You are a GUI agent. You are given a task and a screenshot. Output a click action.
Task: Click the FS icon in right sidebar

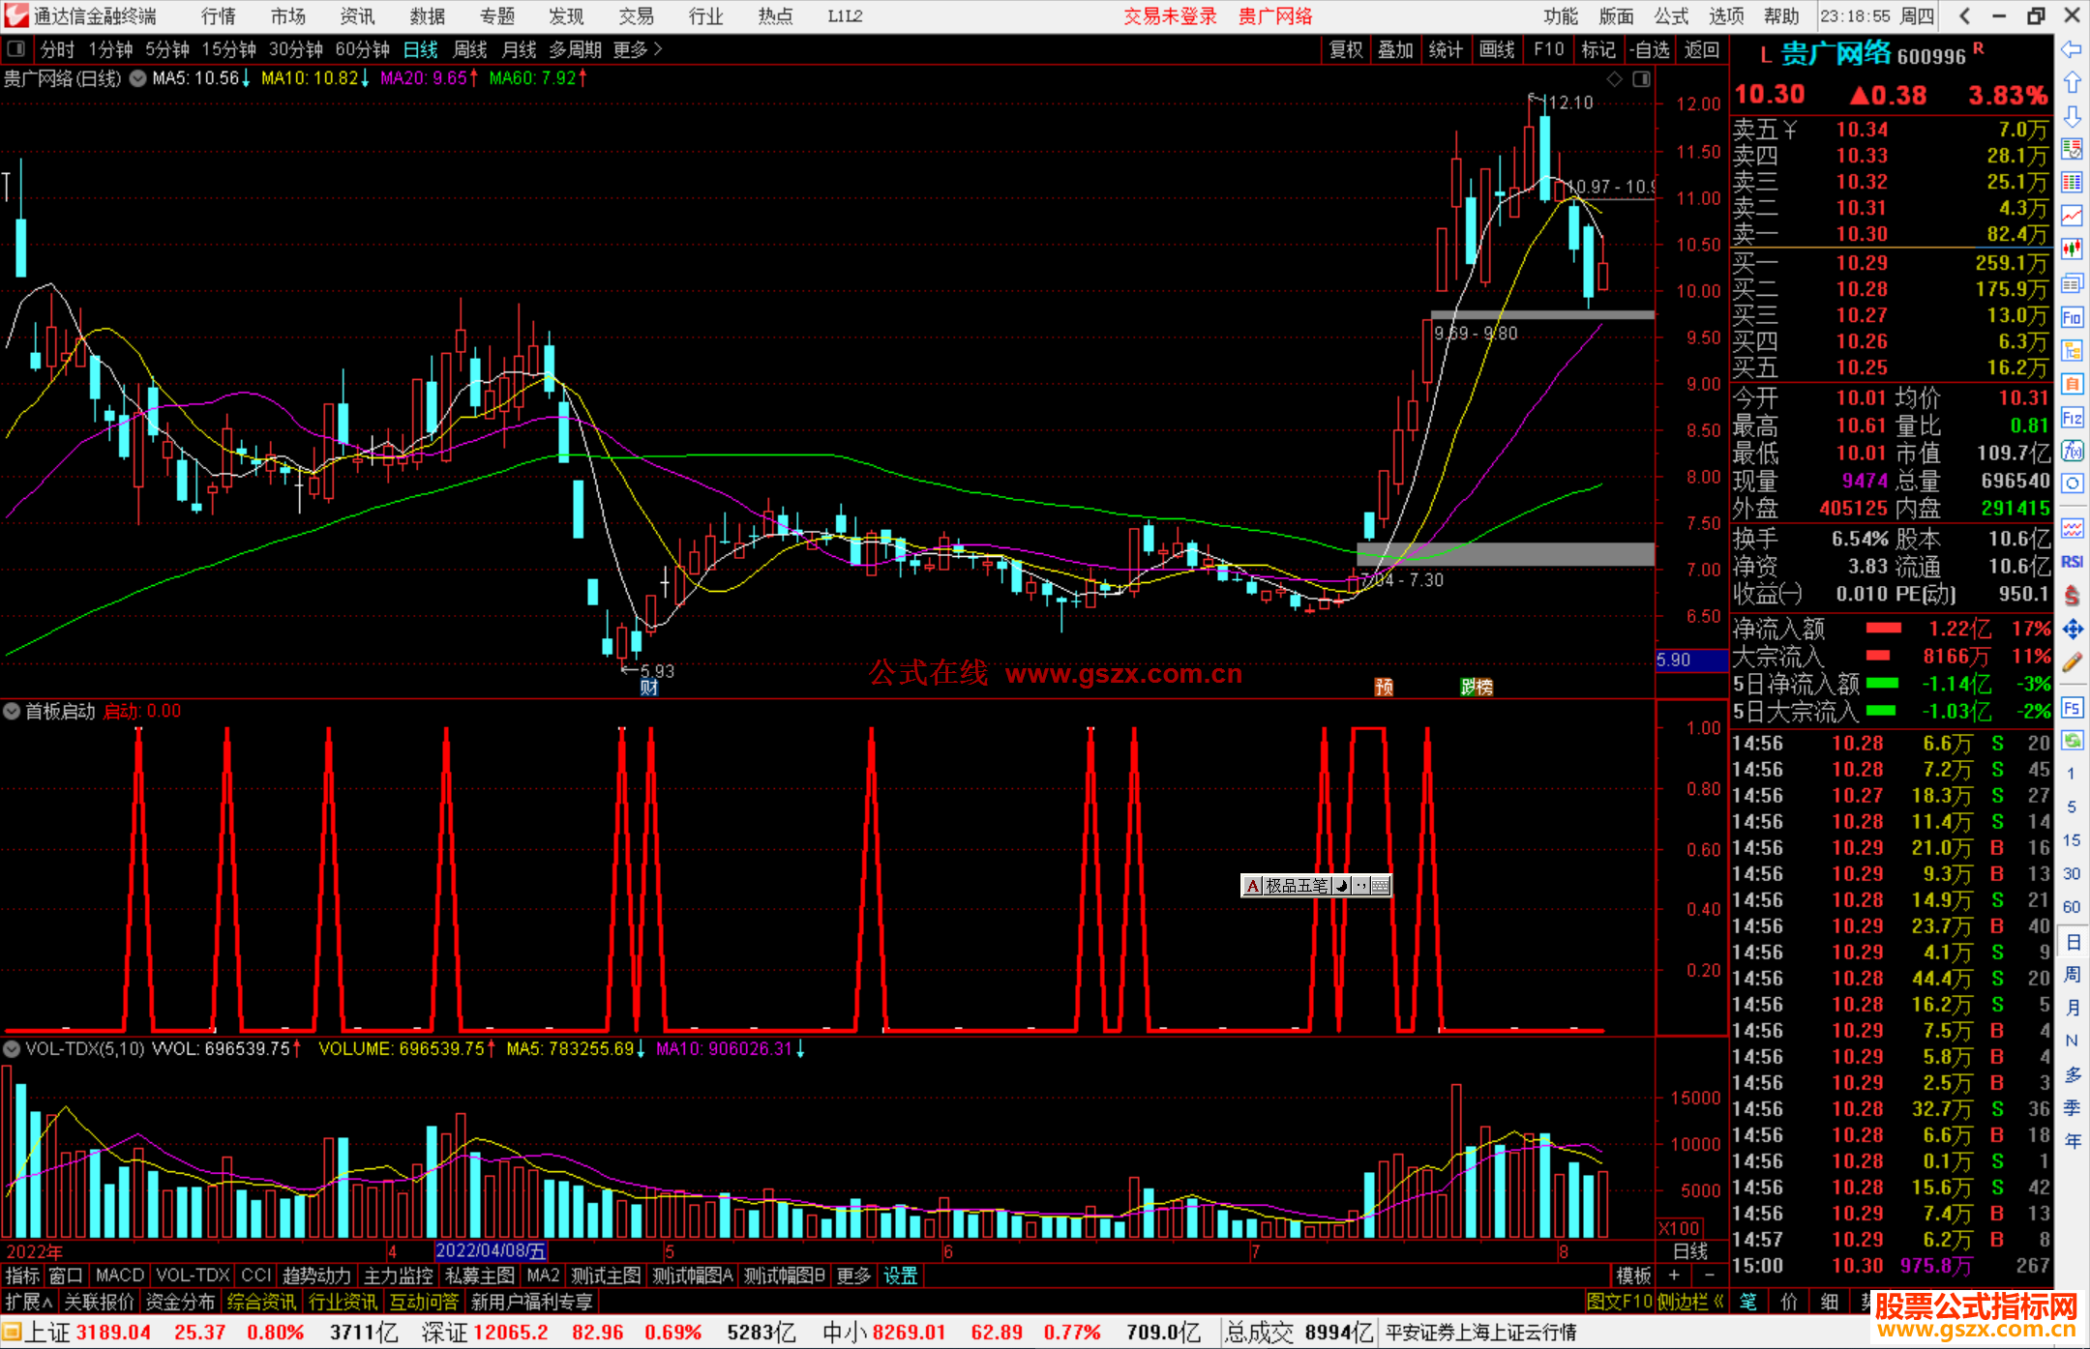pyautogui.click(x=2072, y=708)
